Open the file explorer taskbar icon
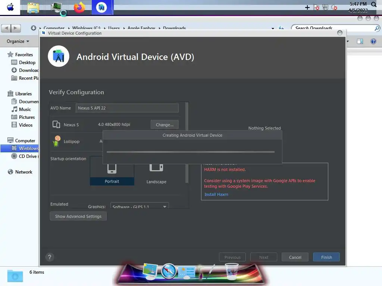 click(33, 7)
